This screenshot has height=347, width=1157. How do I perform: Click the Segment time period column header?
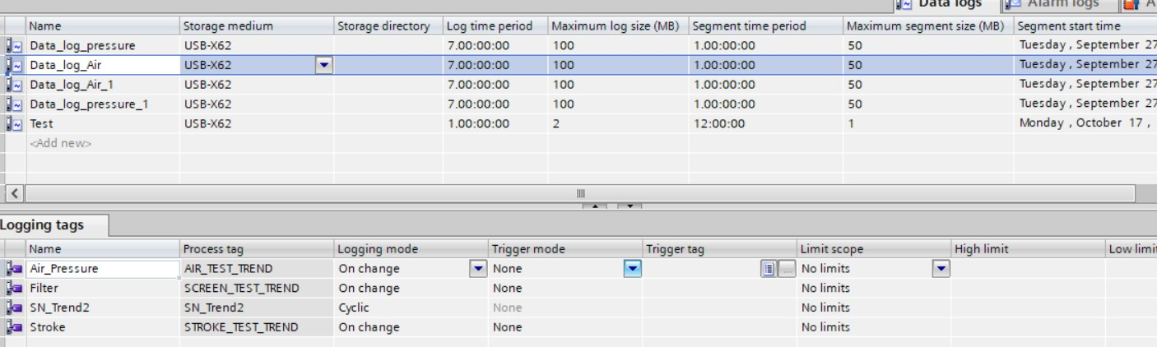pos(766,26)
